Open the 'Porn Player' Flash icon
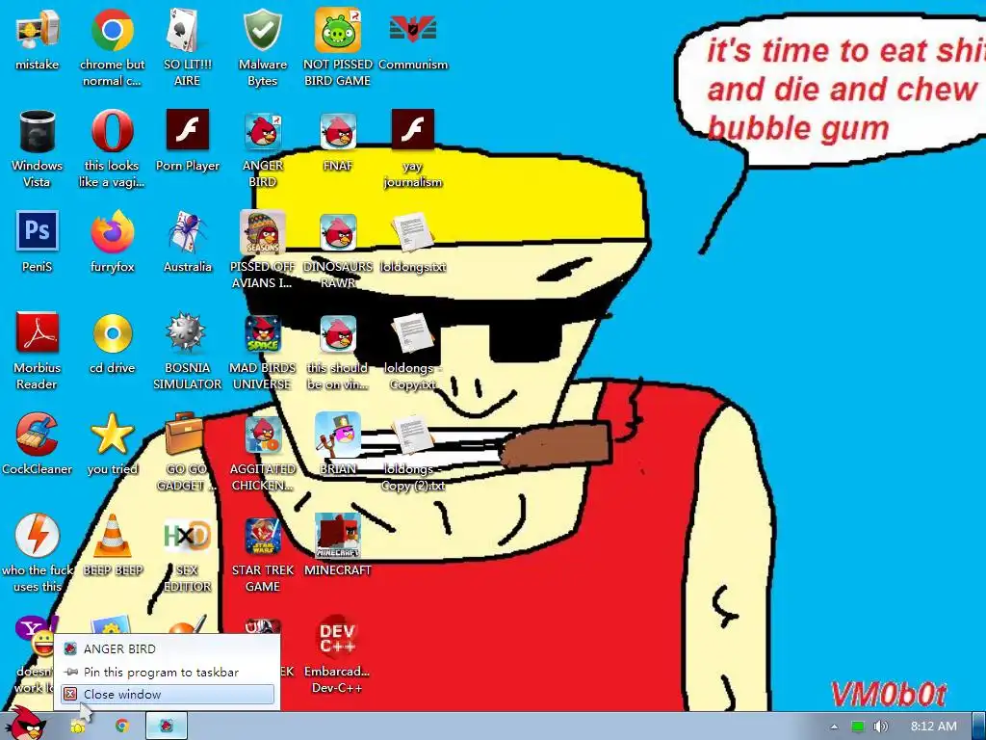This screenshot has height=740, width=986. coord(188,141)
